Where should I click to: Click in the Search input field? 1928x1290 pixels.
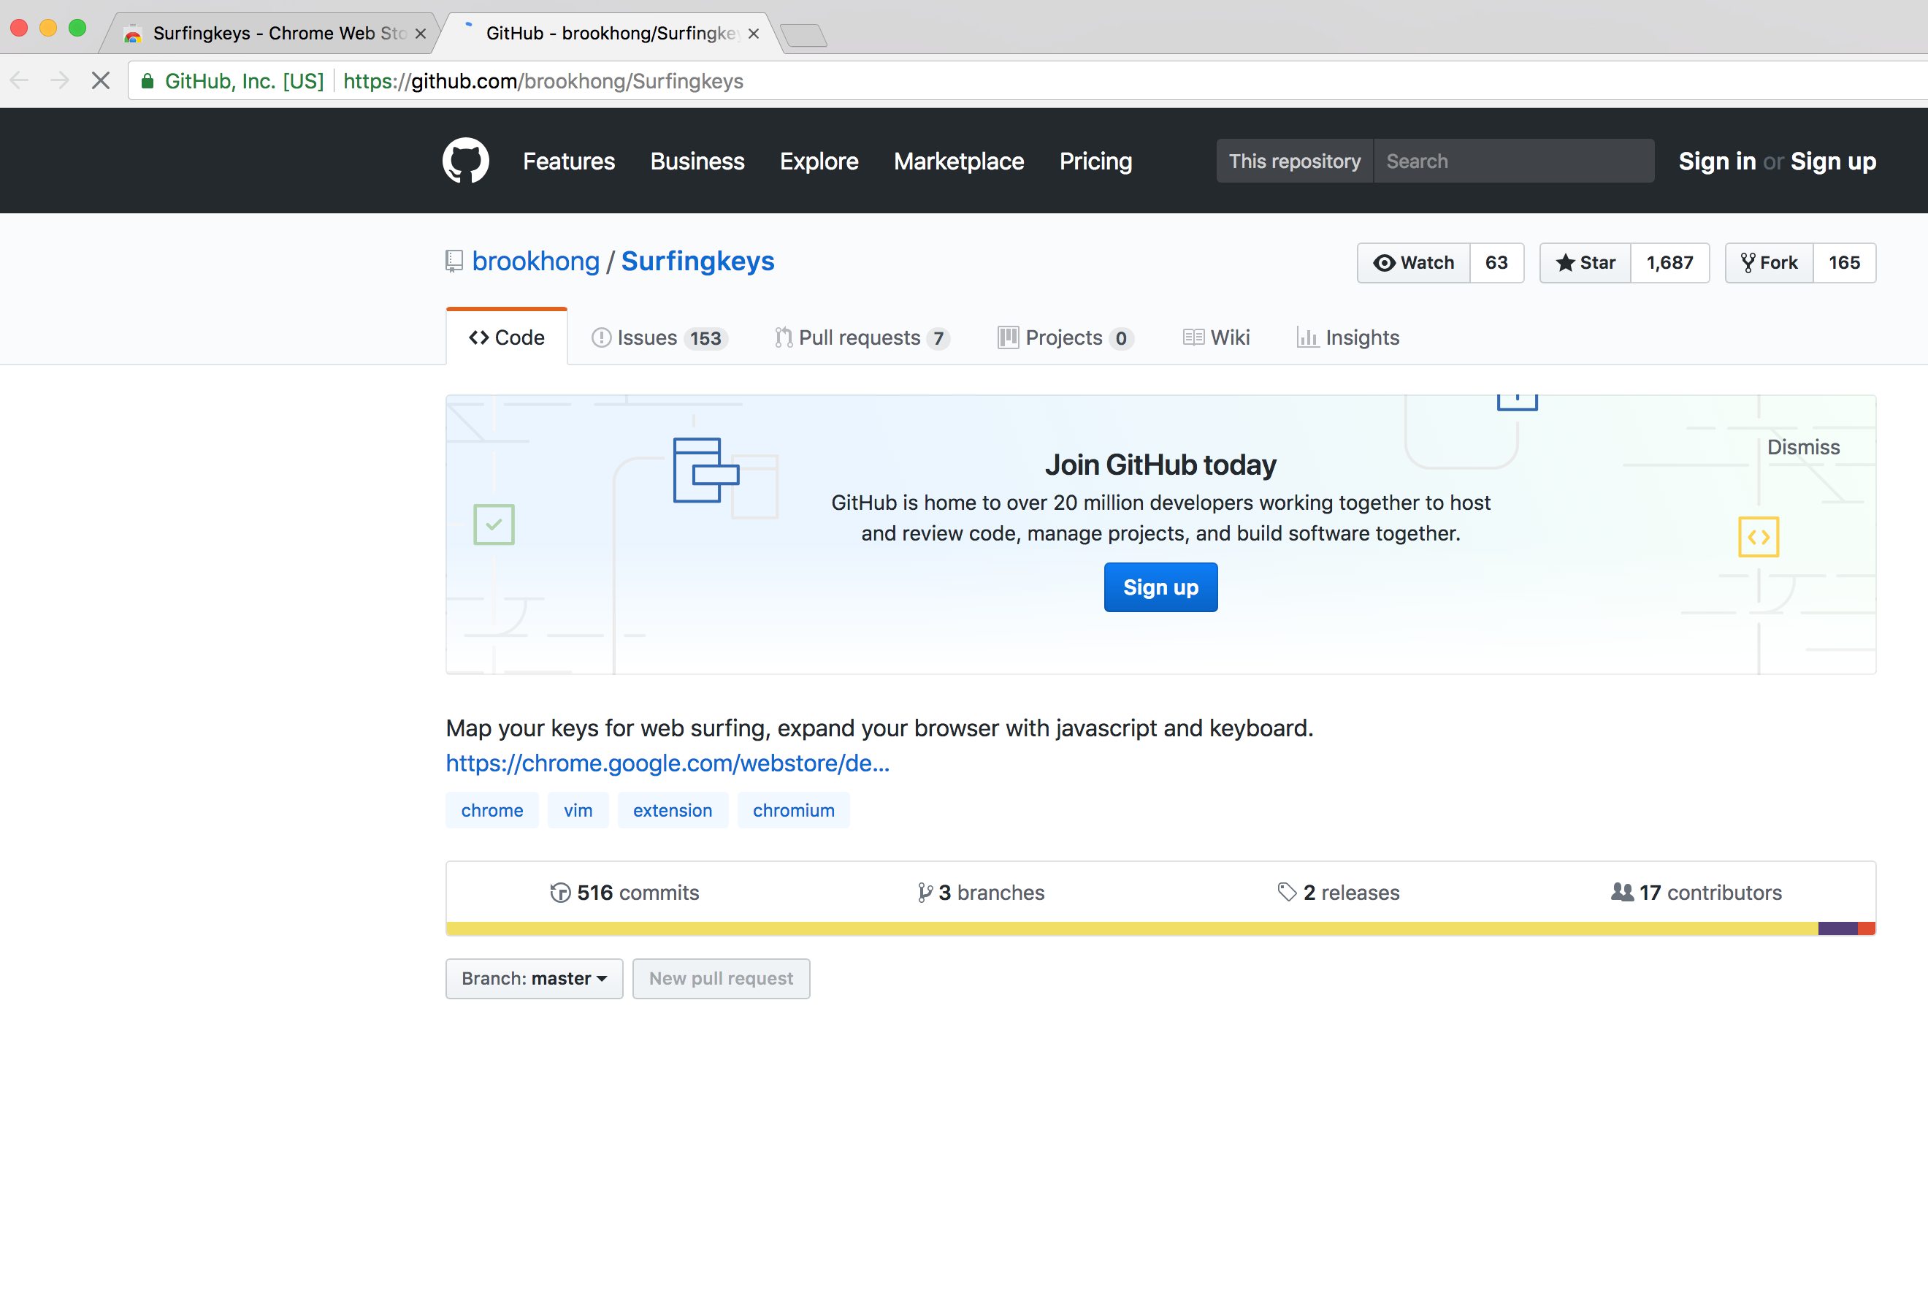1513,161
